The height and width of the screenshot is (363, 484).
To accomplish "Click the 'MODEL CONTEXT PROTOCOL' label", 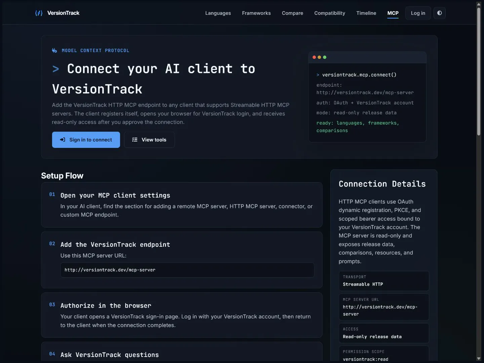I will coord(95,50).
